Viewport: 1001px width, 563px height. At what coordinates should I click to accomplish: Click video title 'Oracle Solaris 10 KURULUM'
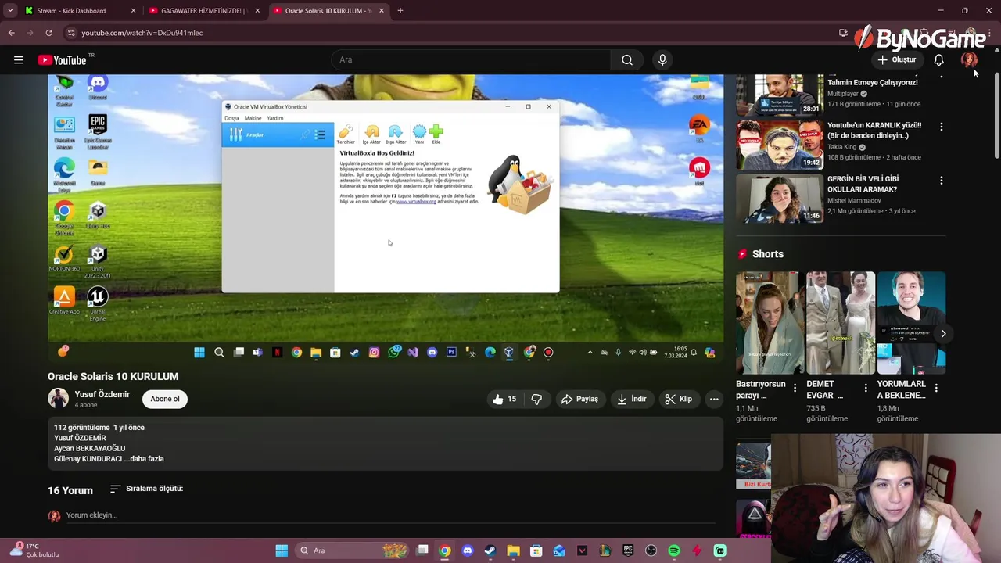[113, 376]
